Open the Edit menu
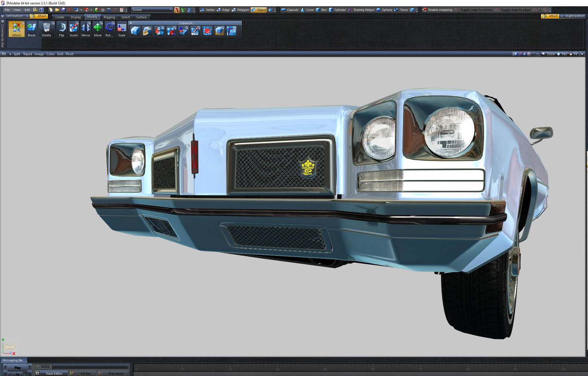The height and width of the screenshot is (376, 588). click(x=27, y=10)
